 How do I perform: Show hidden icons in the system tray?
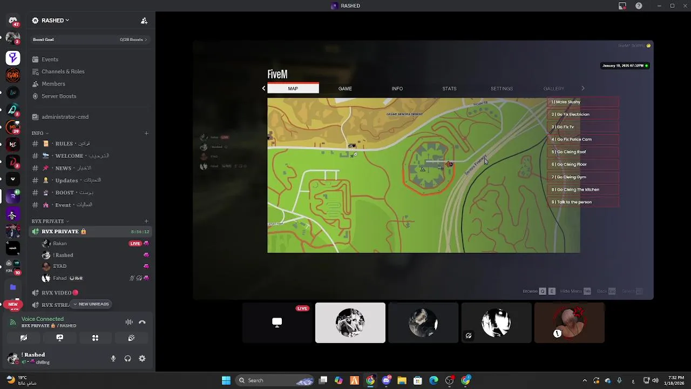pyautogui.click(x=585, y=380)
